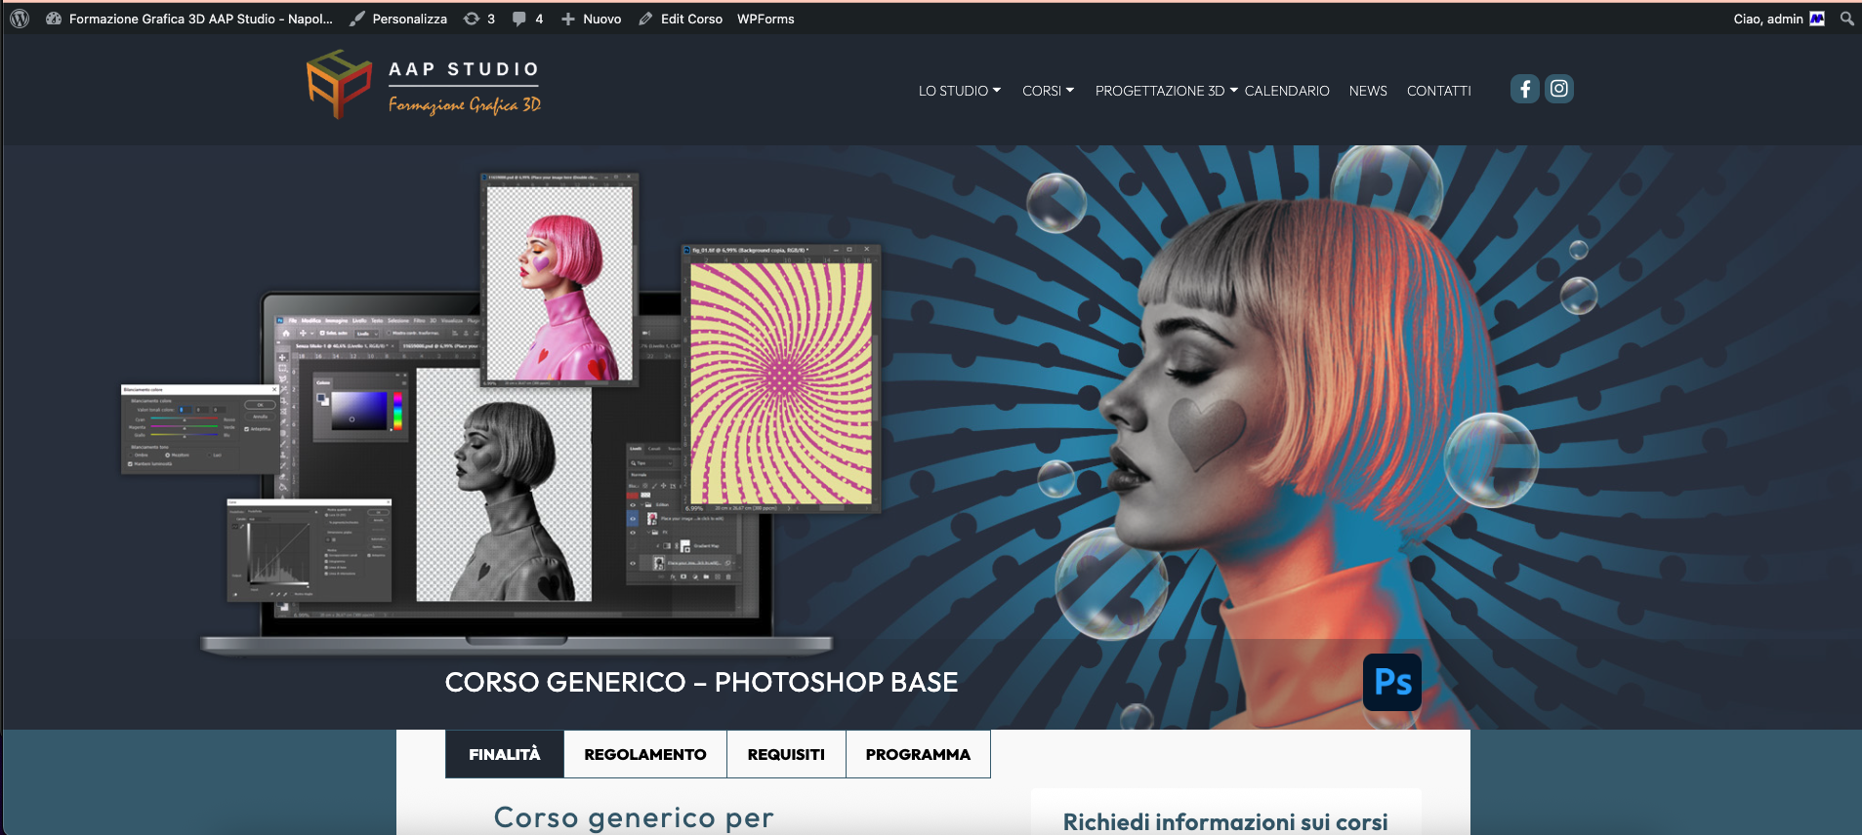Visit the Instagram profile icon
Viewport: 1862px width, 835px height.
pyautogui.click(x=1559, y=89)
